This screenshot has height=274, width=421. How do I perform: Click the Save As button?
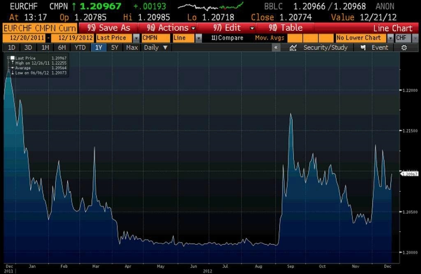tap(109, 28)
